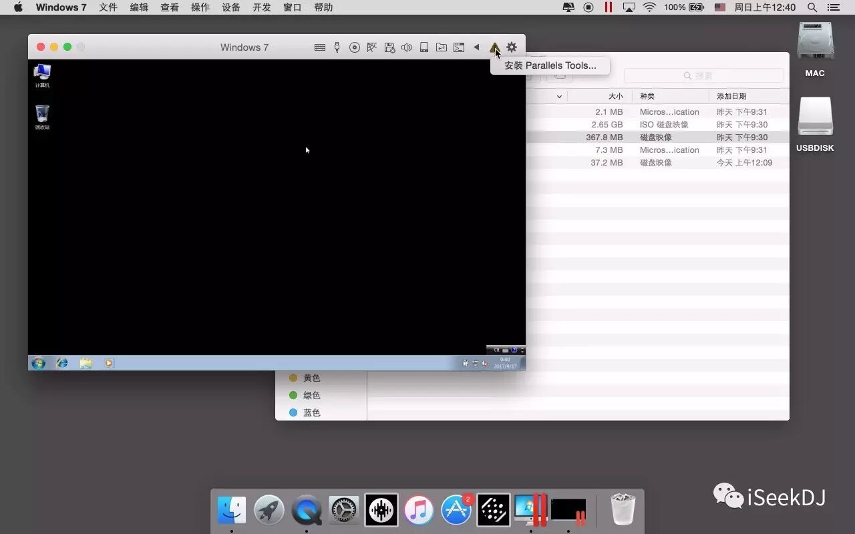Open the USBDISK drive on desktop
Screen dimensions: 855x534
pyautogui.click(x=815, y=125)
